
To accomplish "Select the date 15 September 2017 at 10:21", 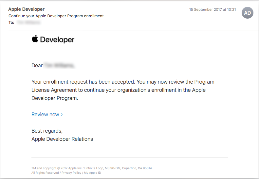I will coord(213,9).
